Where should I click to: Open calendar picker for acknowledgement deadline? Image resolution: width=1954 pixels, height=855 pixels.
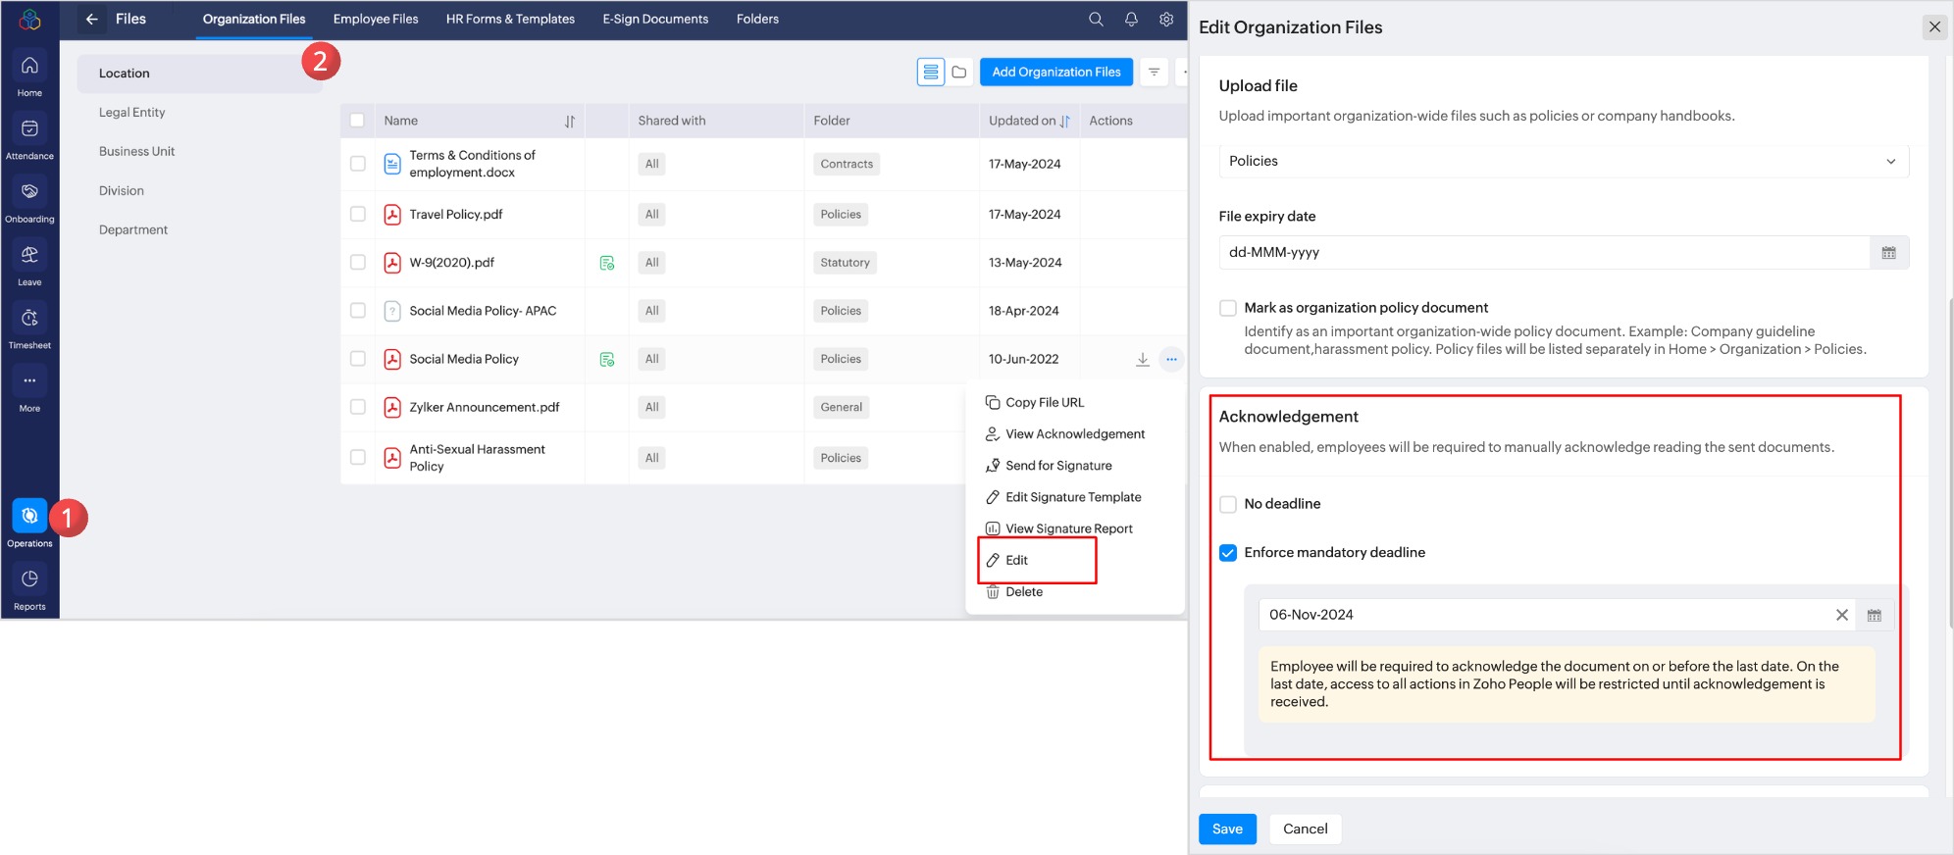click(x=1875, y=616)
